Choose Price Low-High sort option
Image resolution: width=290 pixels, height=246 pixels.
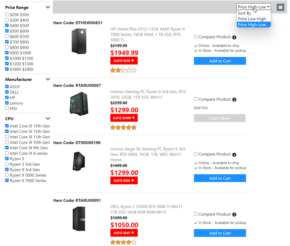(252, 19)
